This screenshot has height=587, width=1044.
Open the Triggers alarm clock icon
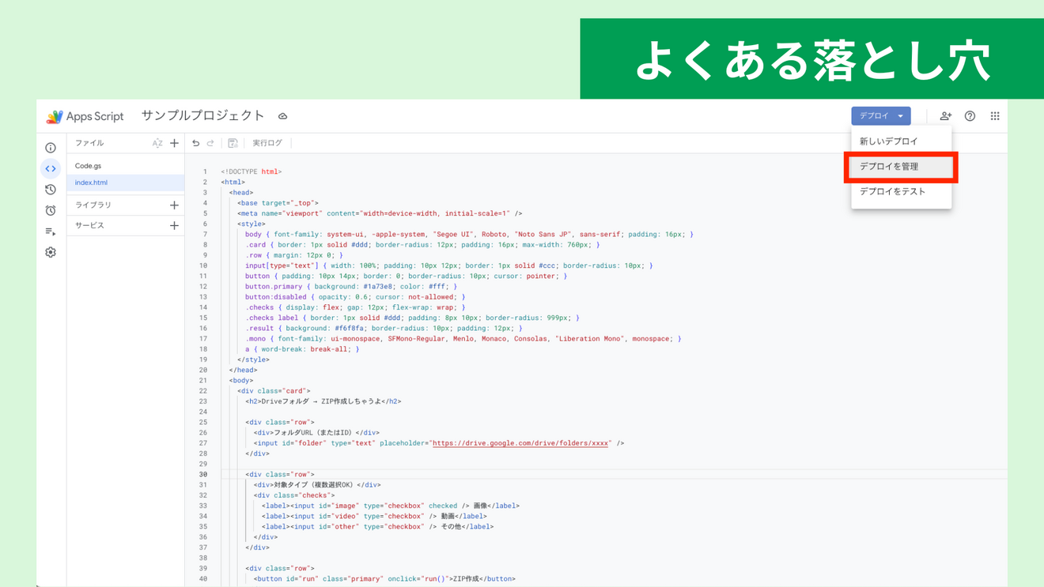51,210
